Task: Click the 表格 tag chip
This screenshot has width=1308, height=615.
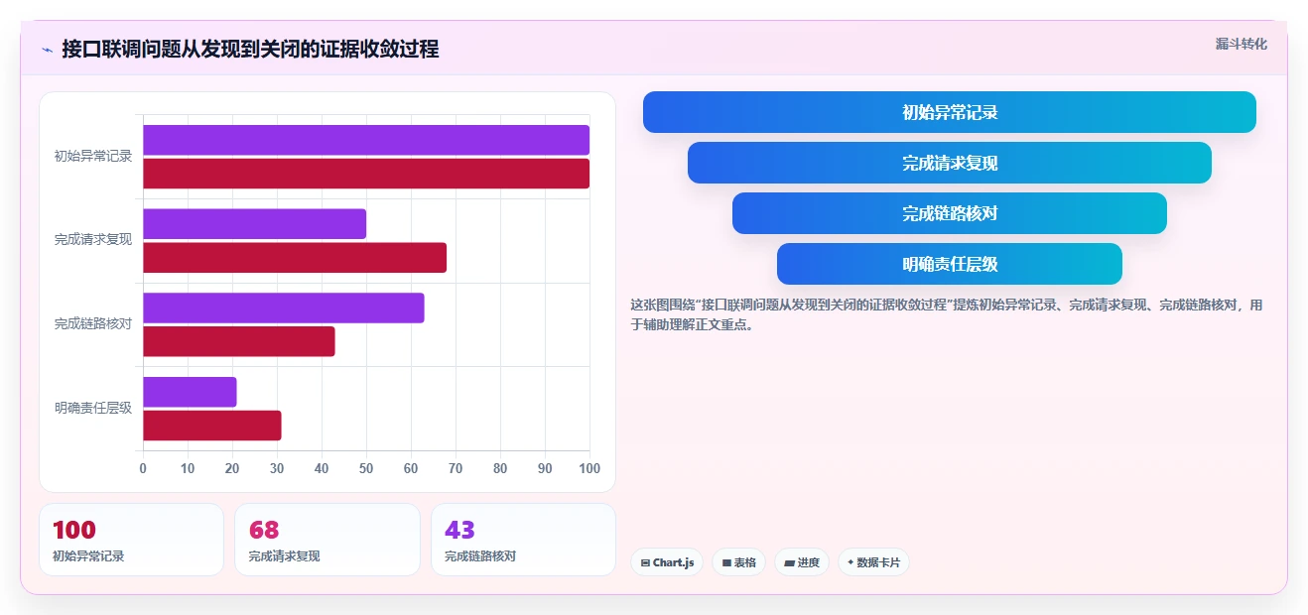Action: coord(738,562)
